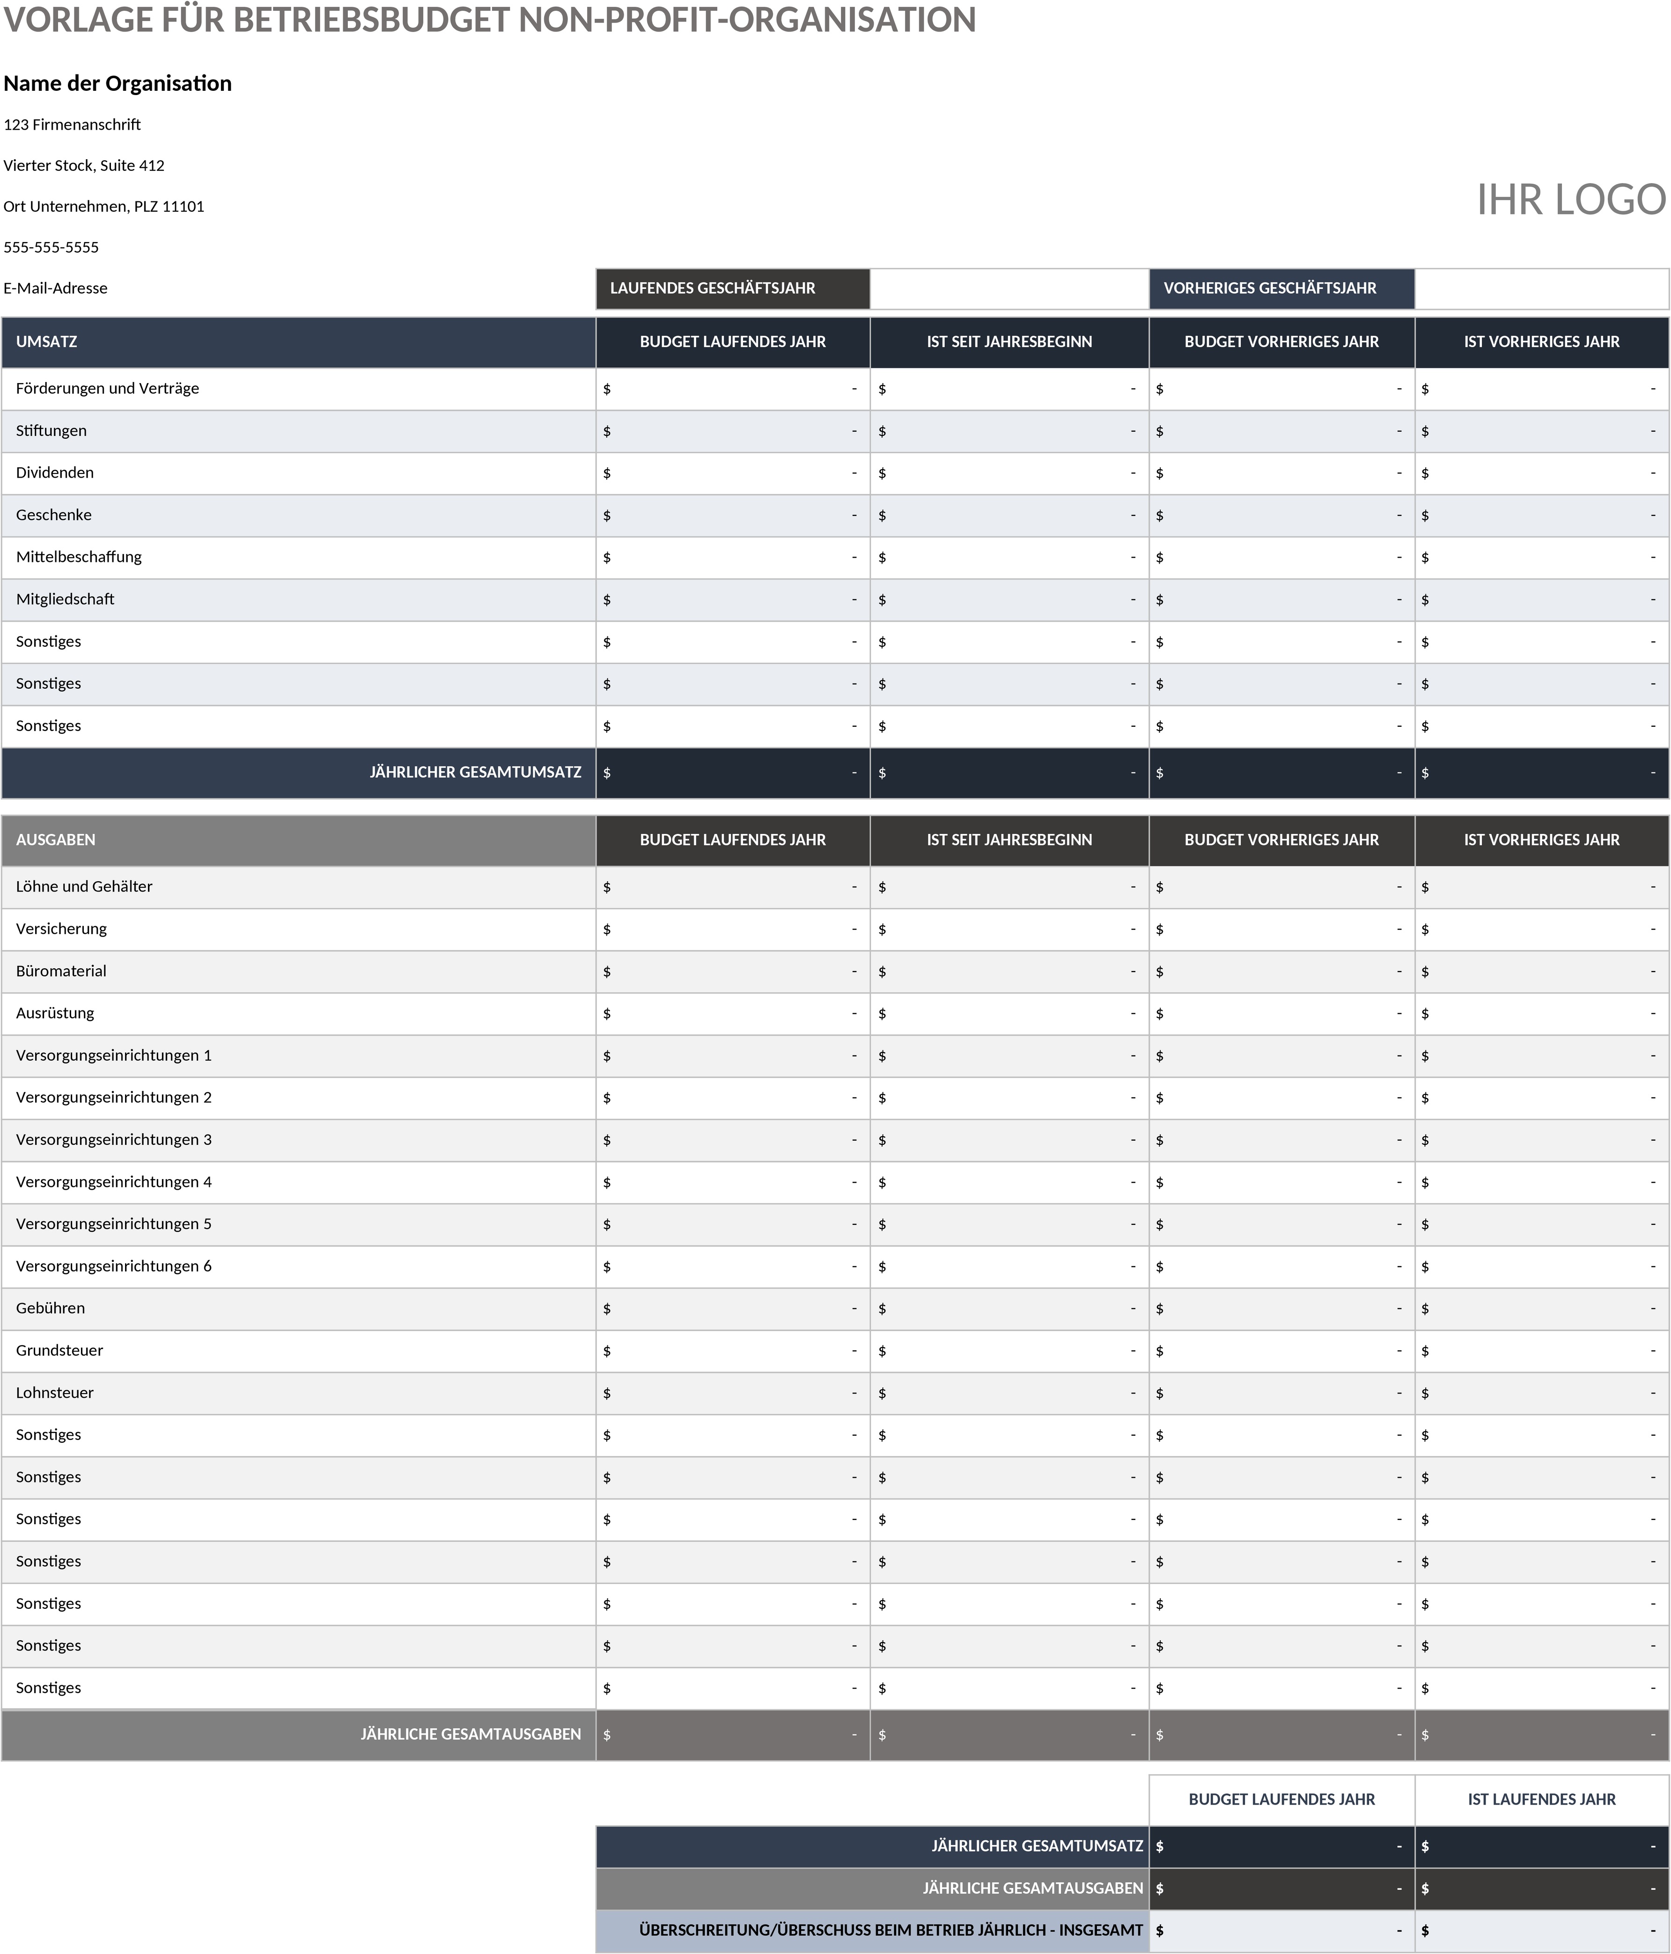Screen dimensions: 1671x1954
Task: Click the empty Vorheriges Geschäftsjahr input cell
Action: pyautogui.click(x=1542, y=288)
